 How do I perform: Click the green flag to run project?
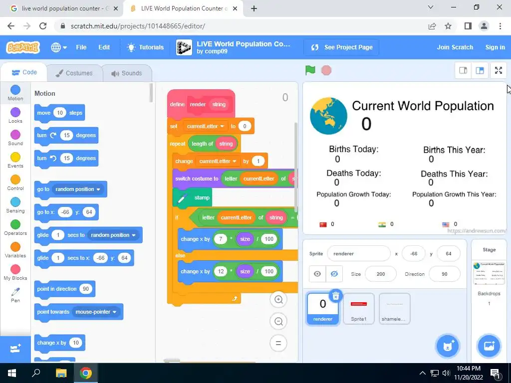pyautogui.click(x=310, y=70)
